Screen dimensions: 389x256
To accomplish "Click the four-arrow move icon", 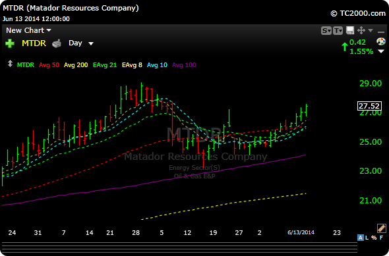I will 361,30.
